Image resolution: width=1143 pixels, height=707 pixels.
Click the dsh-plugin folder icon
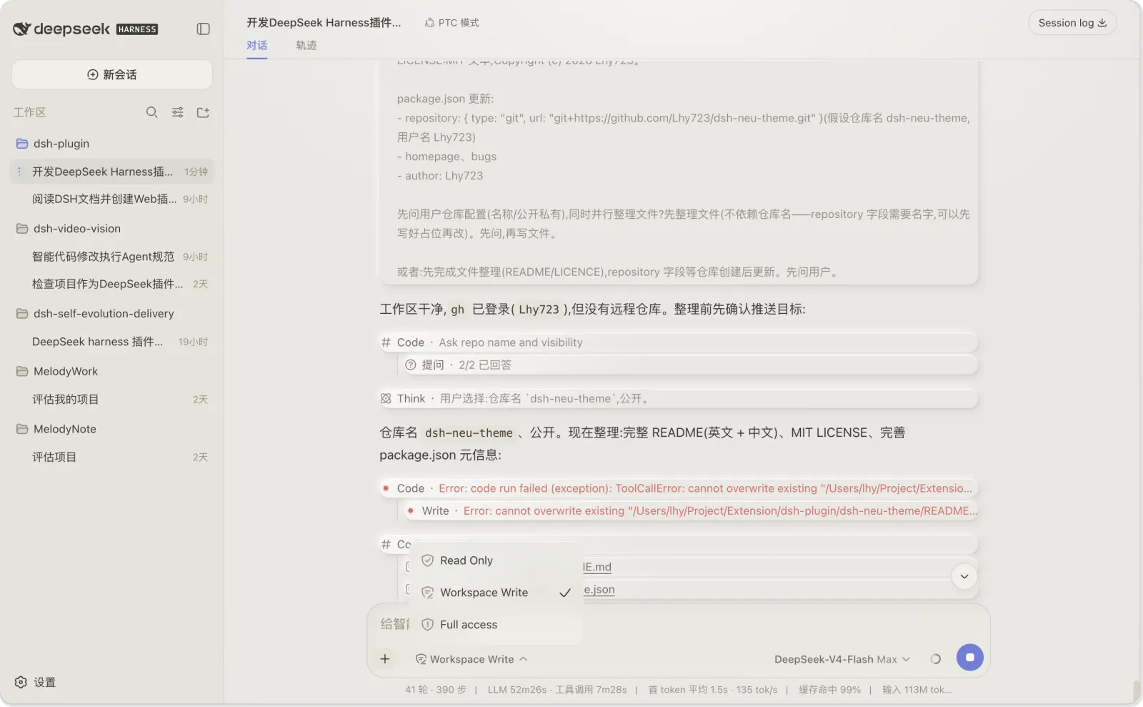tap(22, 144)
